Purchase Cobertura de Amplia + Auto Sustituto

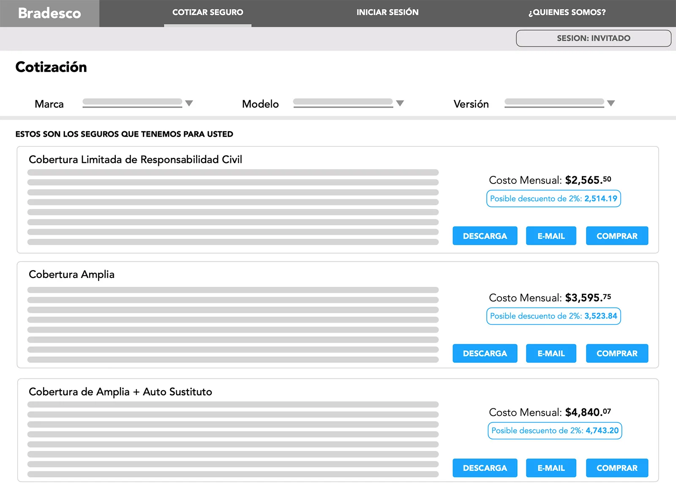[x=617, y=468]
